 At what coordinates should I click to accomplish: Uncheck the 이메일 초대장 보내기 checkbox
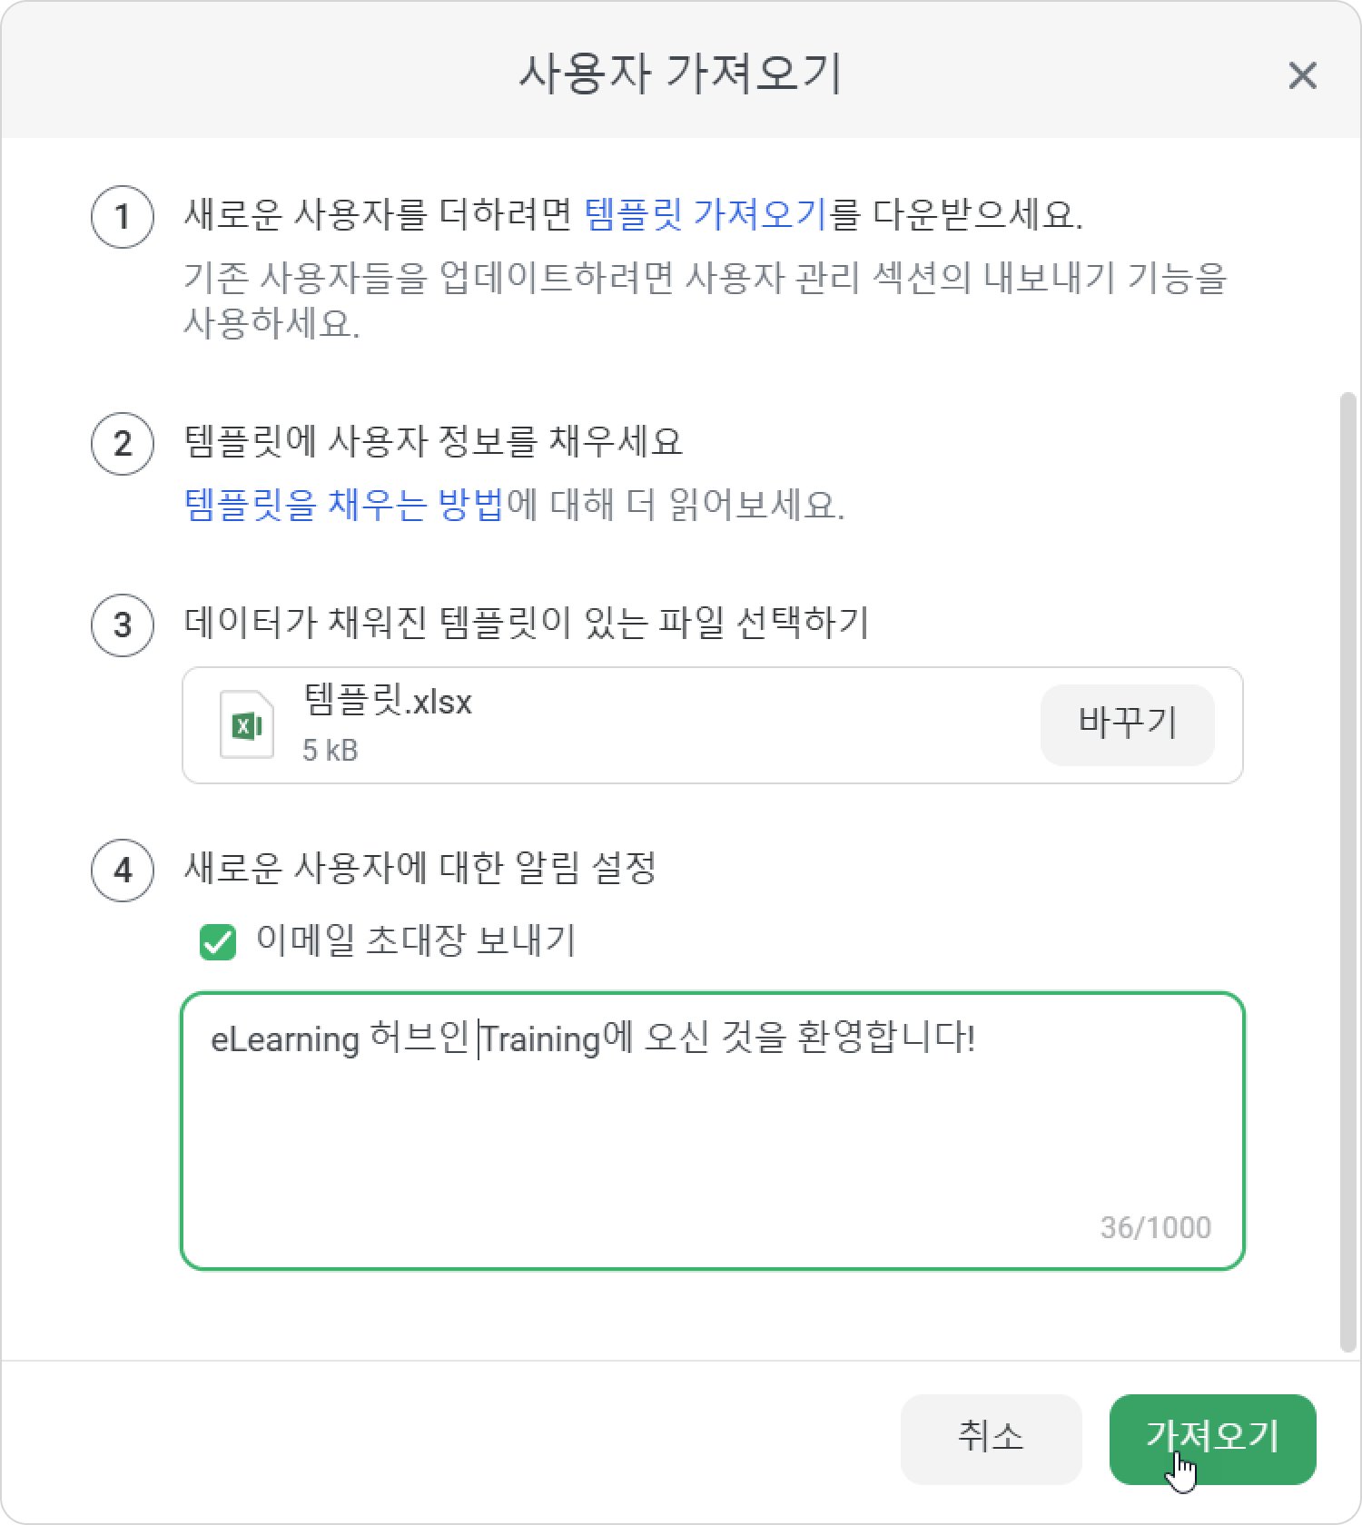[x=218, y=942]
